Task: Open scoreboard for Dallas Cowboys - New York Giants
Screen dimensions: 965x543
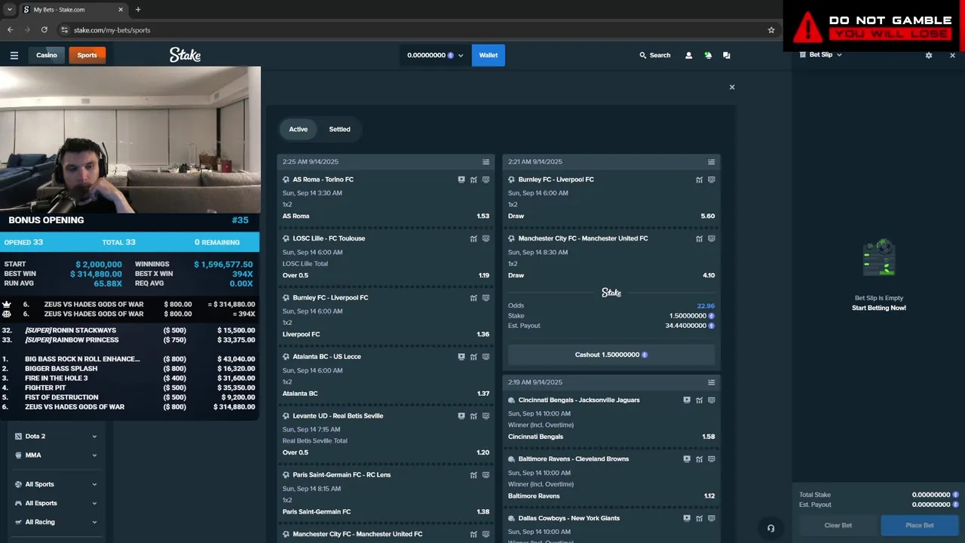Action: pyautogui.click(x=711, y=518)
